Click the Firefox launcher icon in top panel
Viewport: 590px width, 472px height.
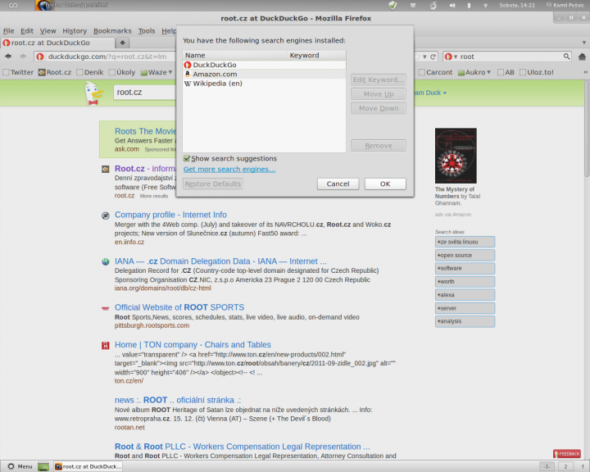coord(43,5)
